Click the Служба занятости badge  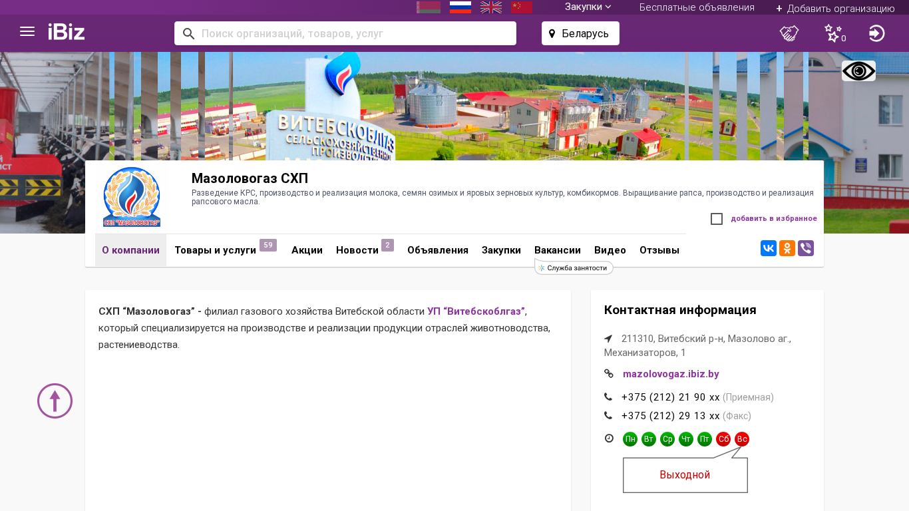574,267
